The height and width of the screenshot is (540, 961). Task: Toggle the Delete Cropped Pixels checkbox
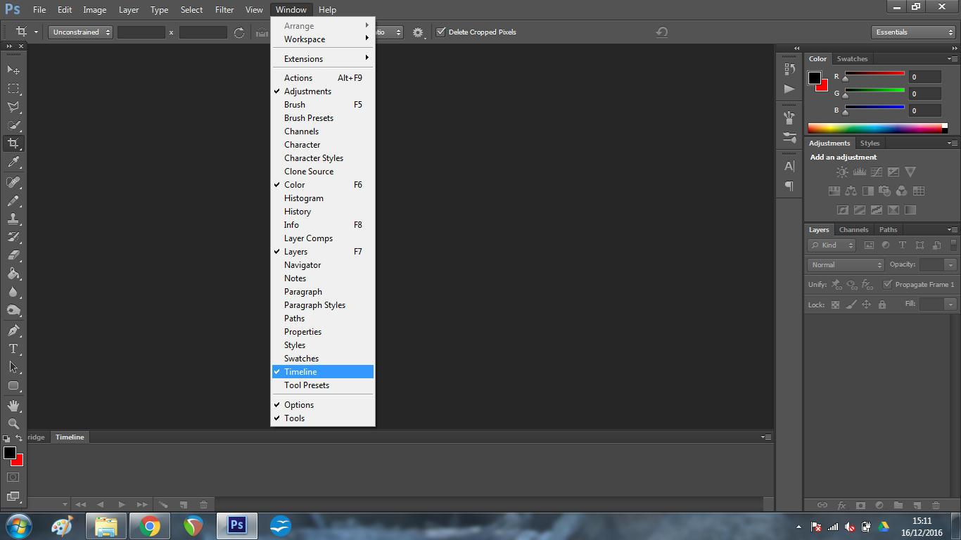click(441, 32)
